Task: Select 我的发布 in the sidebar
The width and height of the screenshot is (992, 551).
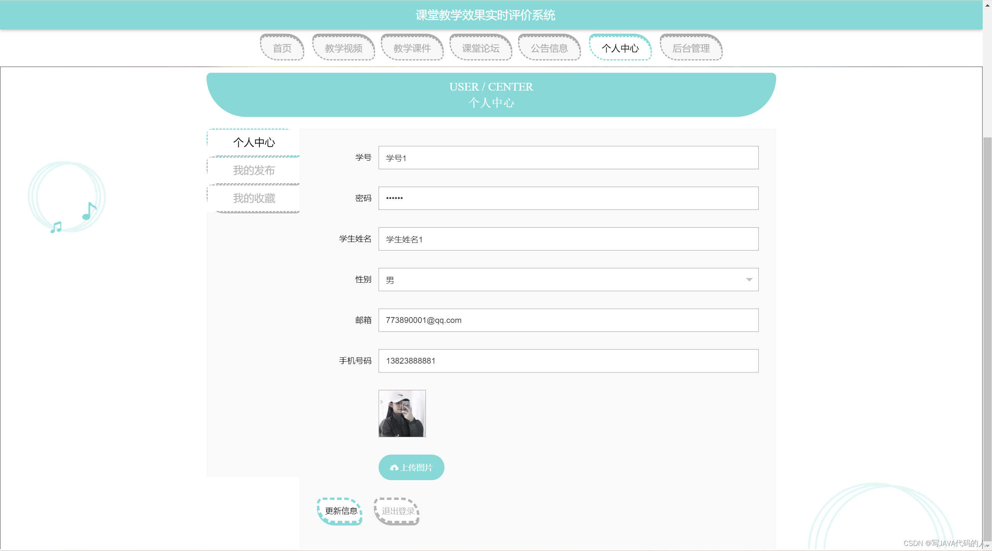Action: (254, 170)
